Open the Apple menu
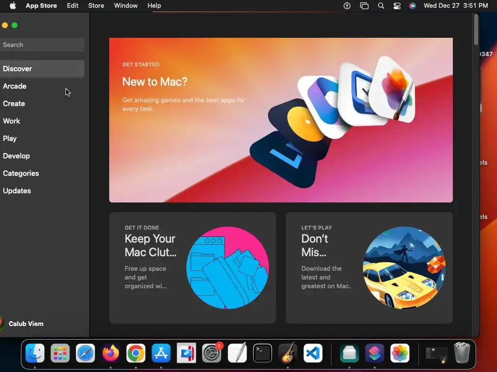Screen dimensions: 497x372 (x=13, y=6)
